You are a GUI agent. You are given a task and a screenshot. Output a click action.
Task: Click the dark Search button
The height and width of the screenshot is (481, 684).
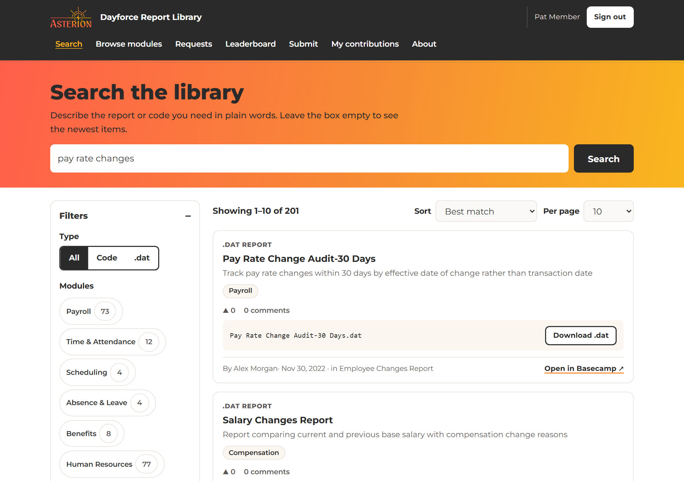click(x=603, y=159)
